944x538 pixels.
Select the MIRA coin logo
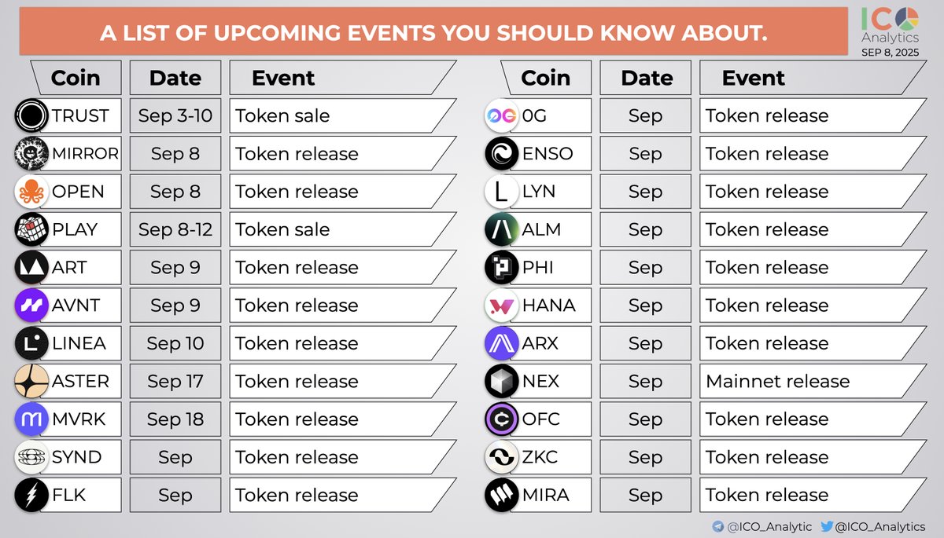[x=502, y=496]
